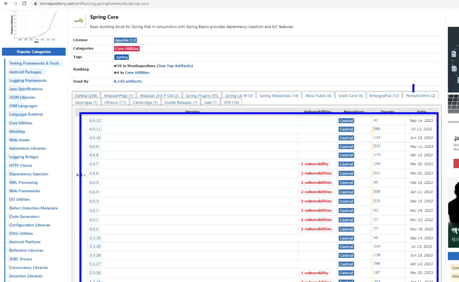This screenshot has height=282, width=459.
Task: Click the date Nov 16, 2022
Action: coord(421,229)
